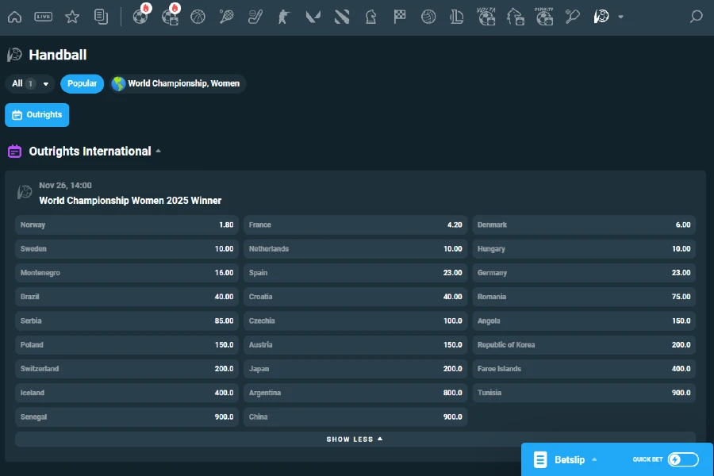Switch to the LIVE tab
The image size is (714, 476).
coord(44,17)
